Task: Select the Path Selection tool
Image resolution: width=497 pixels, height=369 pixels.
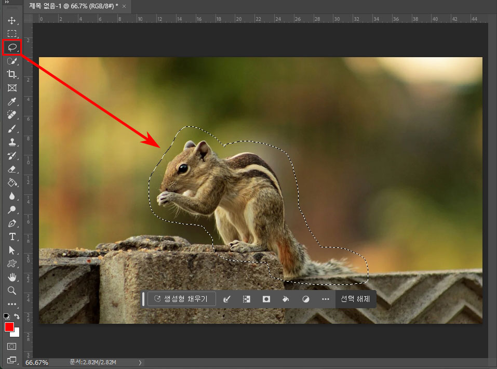Action: (x=12, y=251)
